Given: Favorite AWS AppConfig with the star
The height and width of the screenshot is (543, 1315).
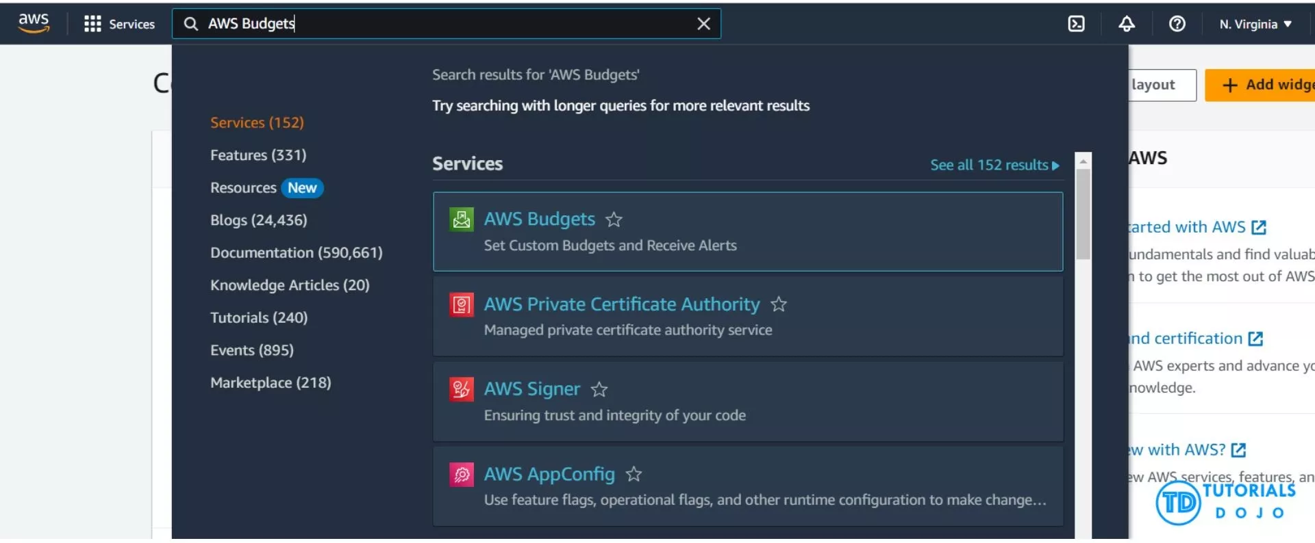Looking at the screenshot, I should tap(634, 474).
